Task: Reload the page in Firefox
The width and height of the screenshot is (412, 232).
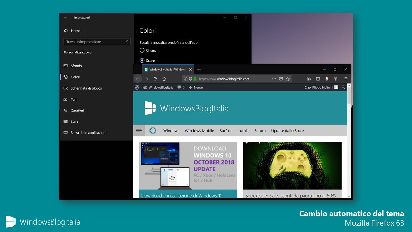Action: (155, 79)
